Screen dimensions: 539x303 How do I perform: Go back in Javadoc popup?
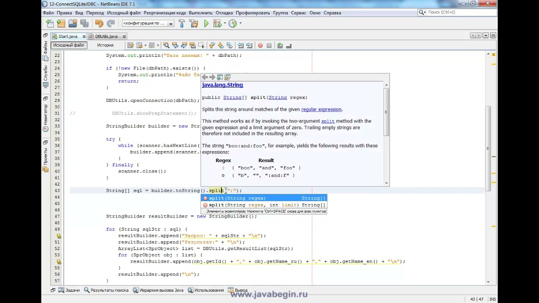[x=205, y=77]
